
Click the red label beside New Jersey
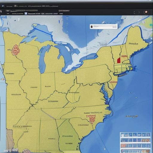pos(113,82)
